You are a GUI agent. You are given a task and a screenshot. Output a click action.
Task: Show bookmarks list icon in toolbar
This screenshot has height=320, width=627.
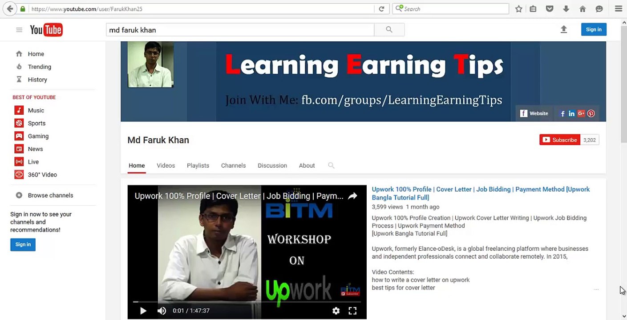[x=533, y=9]
